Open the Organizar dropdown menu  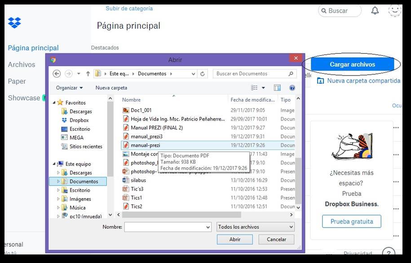pyautogui.click(x=69, y=88)
